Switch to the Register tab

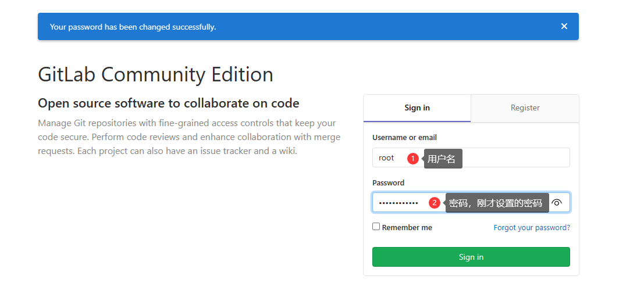[525, 108]
